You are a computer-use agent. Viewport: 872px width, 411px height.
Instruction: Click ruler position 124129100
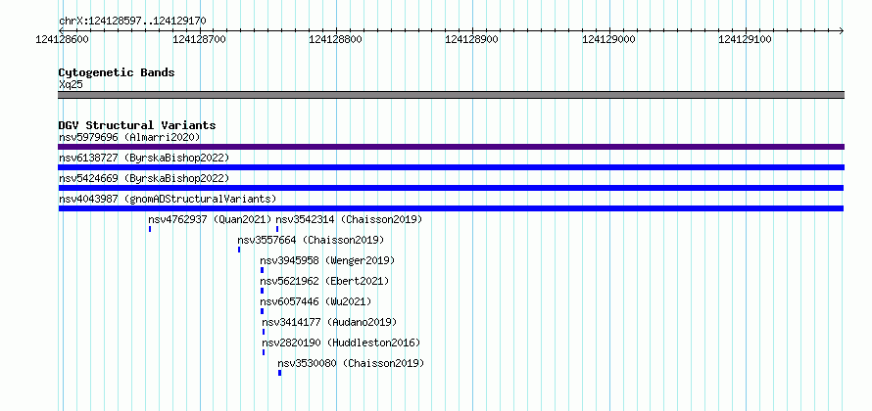746,39
